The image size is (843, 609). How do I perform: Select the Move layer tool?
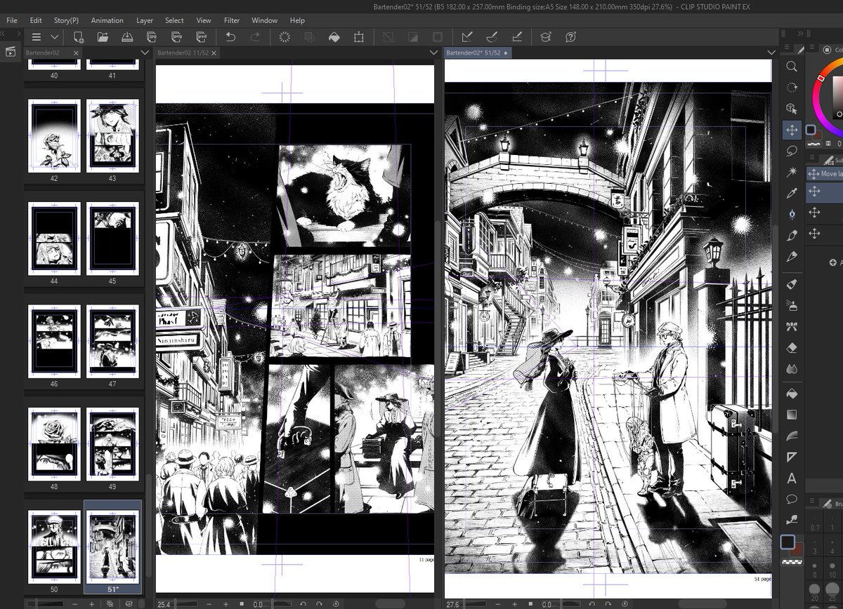[x=792, y=130]
